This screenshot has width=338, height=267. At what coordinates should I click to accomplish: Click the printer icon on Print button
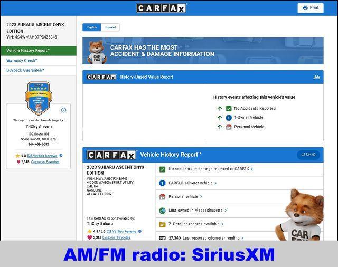coord(305,8)
